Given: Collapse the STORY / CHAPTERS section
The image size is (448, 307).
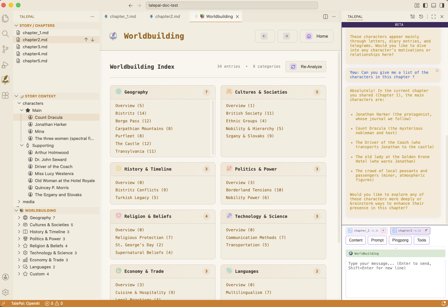Looking at the screenshot, I should click(x=16, y=26).
